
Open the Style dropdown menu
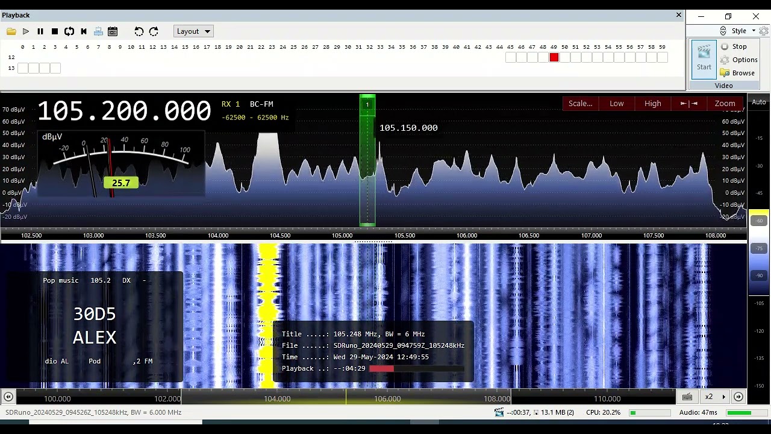point(743,31)
